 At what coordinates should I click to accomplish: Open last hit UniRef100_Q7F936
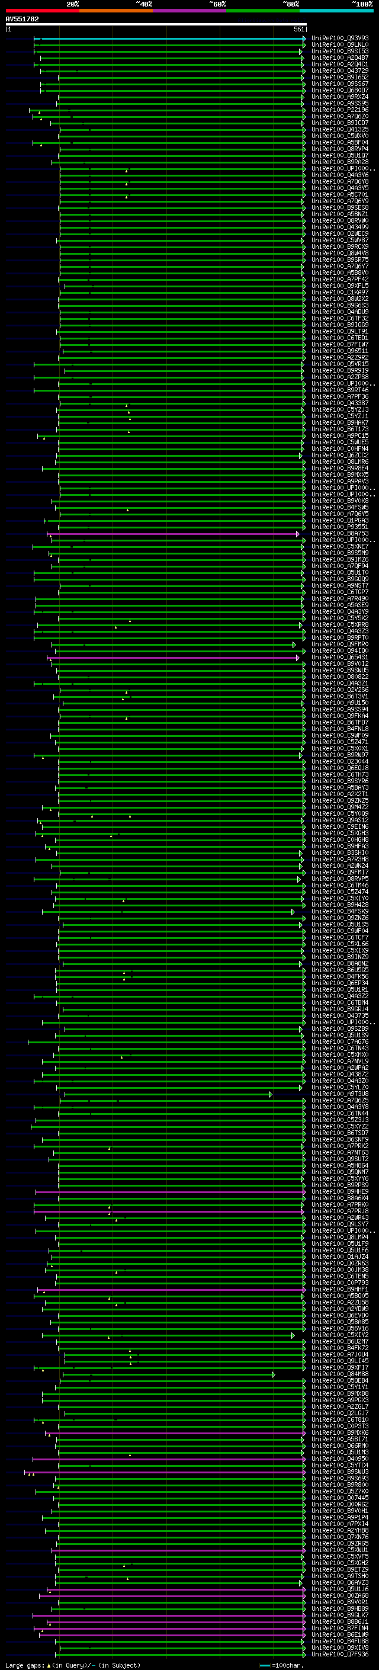tap(340, 1655)
